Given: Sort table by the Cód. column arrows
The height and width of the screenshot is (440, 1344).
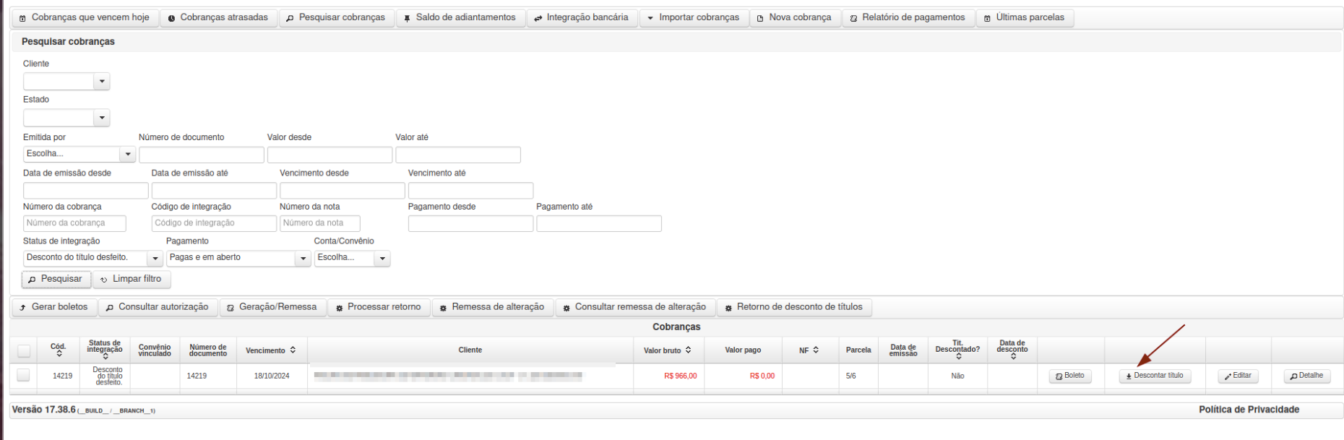Looking at the screenshot, I should point(59,354).
